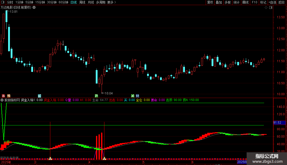The height and width of the screenshot is (165, 287).
Task: Click the 2025年 label on time axis
Action: (x=6, y=162)
